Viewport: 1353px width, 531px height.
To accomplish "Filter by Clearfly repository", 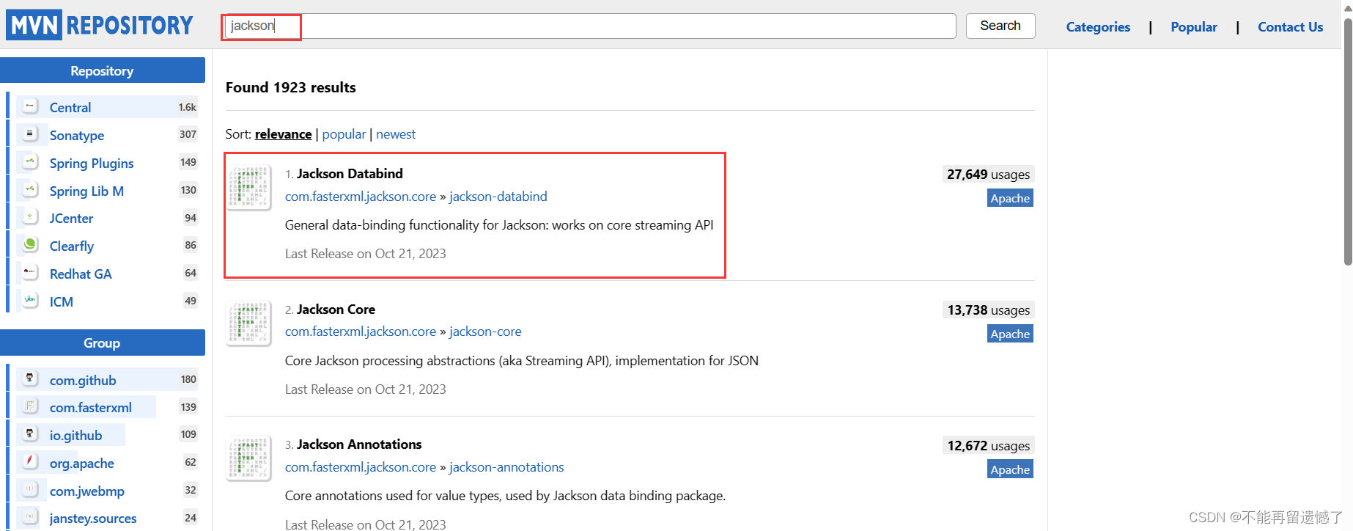I will click(72, 246).
